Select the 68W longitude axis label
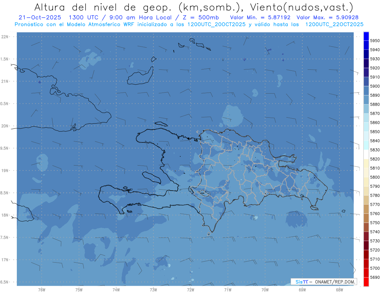The image size is (381, 294). pyautogui.click(x=339, y=289)
